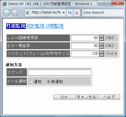This screenshot has width=126, height=117.
Task: Increase ＬＡＮ回線使用率 with up spinner
Action: coord(101,37)
